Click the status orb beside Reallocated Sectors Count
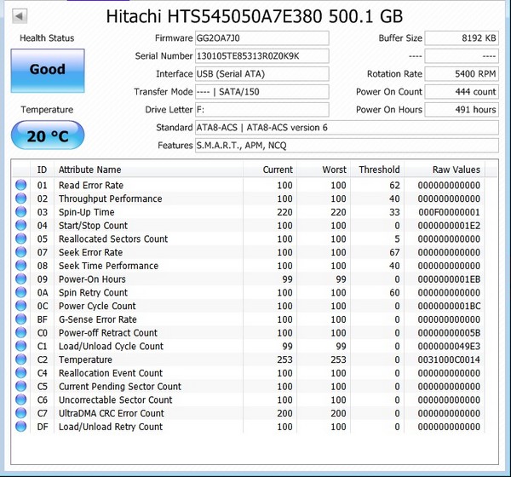 pyautogui.click(x=21, y=239)
